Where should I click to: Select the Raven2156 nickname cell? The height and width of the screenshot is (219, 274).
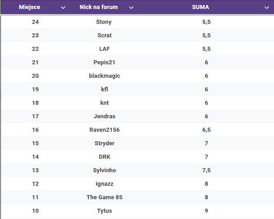(105, 130)
